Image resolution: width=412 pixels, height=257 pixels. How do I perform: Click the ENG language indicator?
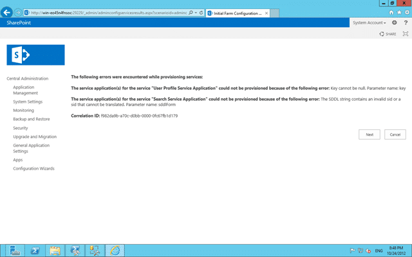pos(379,251)
